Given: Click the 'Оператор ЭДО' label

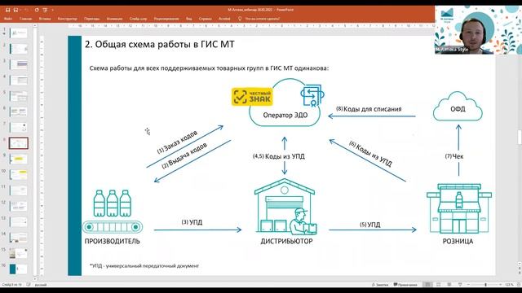Looking at the screenshot, I should [285, 116].
